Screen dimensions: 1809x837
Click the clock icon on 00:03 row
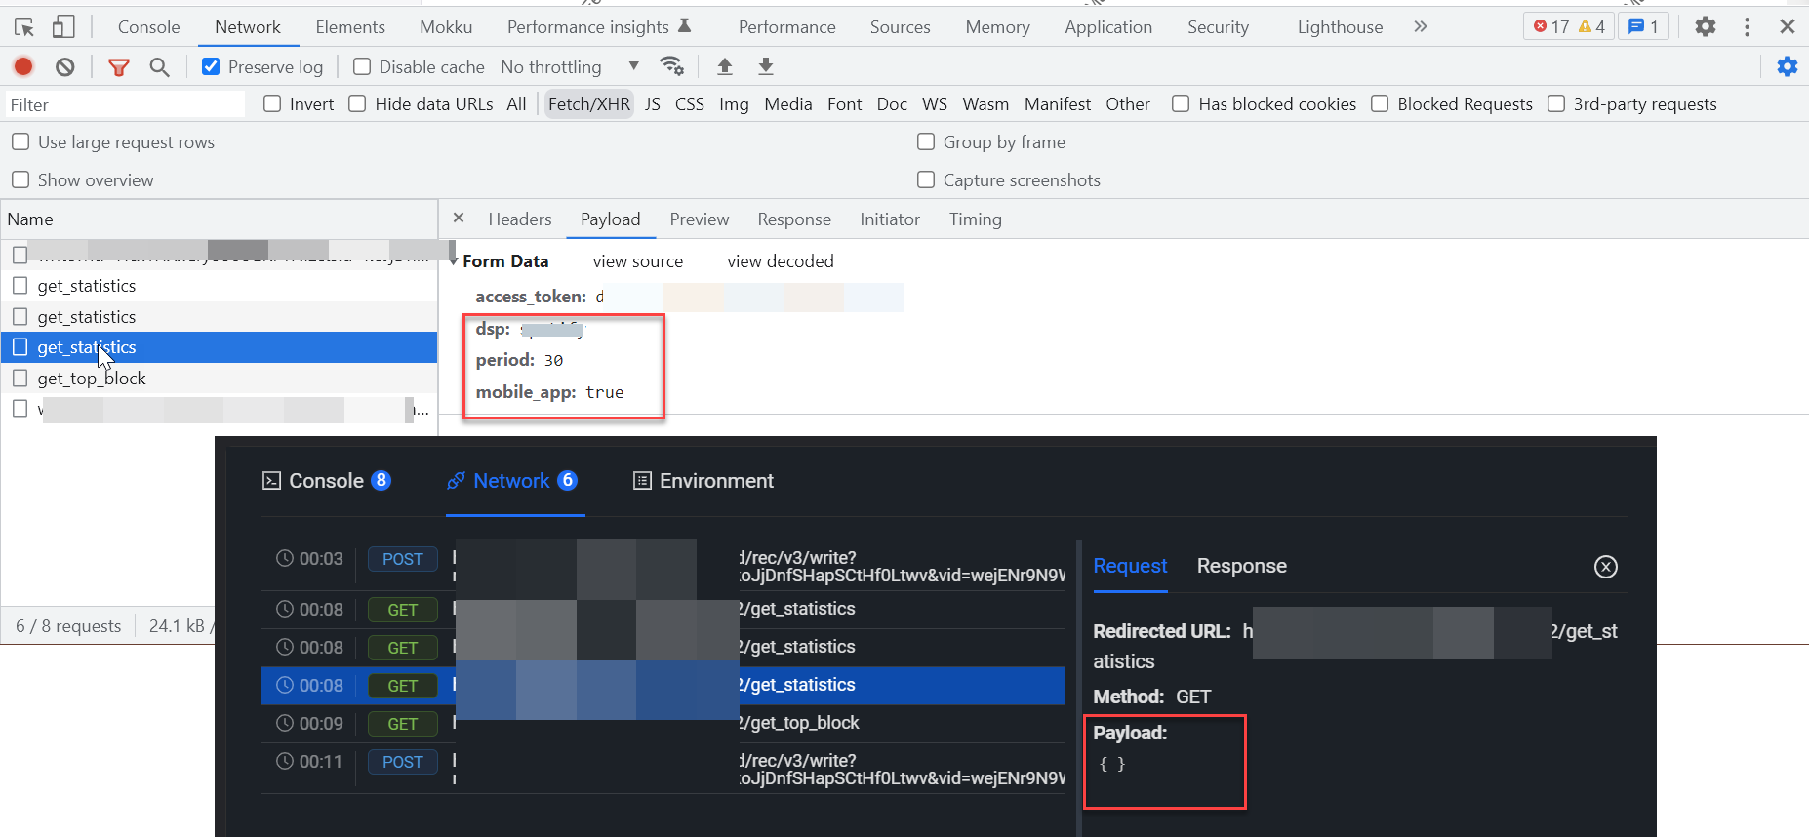point(285,558)
